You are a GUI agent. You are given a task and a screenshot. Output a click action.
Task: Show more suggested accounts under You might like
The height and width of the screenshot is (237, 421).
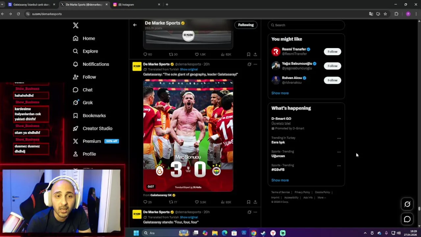coord(280,93)
